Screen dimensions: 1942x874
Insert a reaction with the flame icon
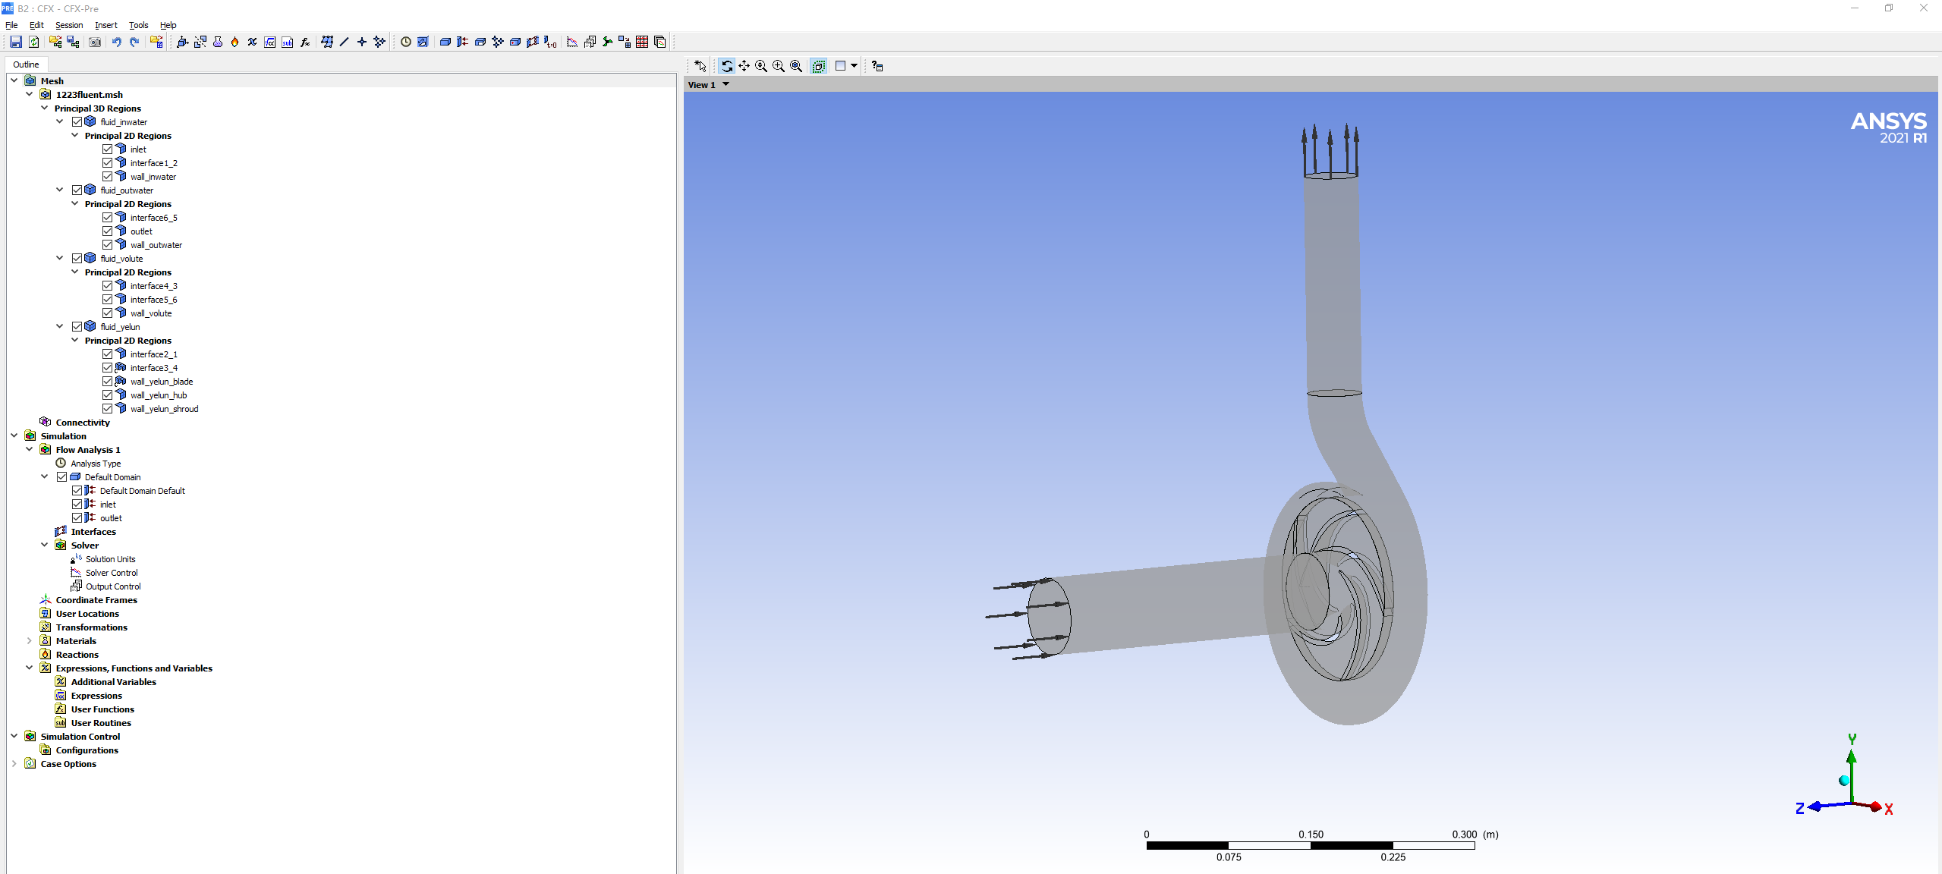tap(235, 42)
